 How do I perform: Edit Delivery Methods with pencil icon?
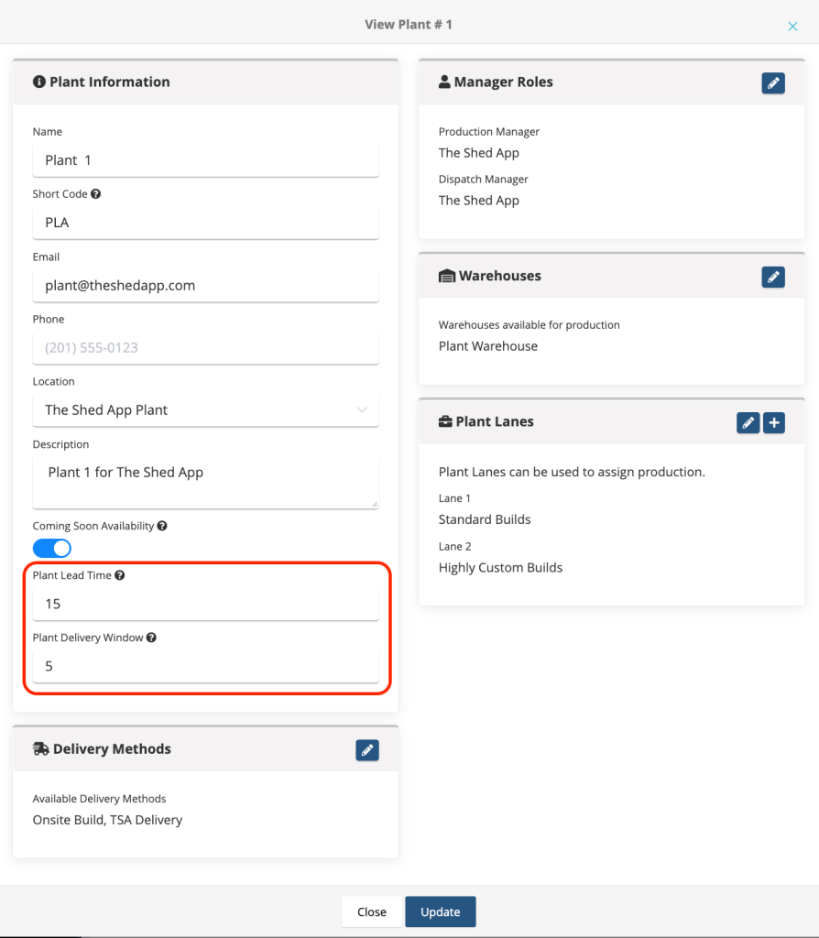367,750
